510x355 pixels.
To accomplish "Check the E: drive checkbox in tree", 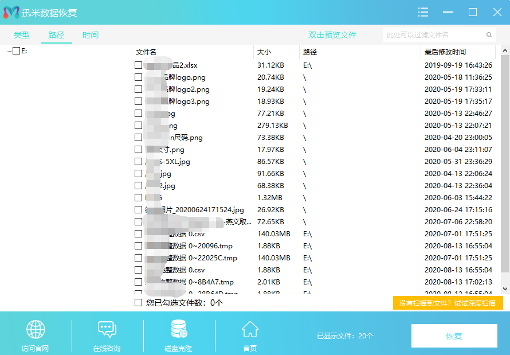I will click(x=16, y=51).
